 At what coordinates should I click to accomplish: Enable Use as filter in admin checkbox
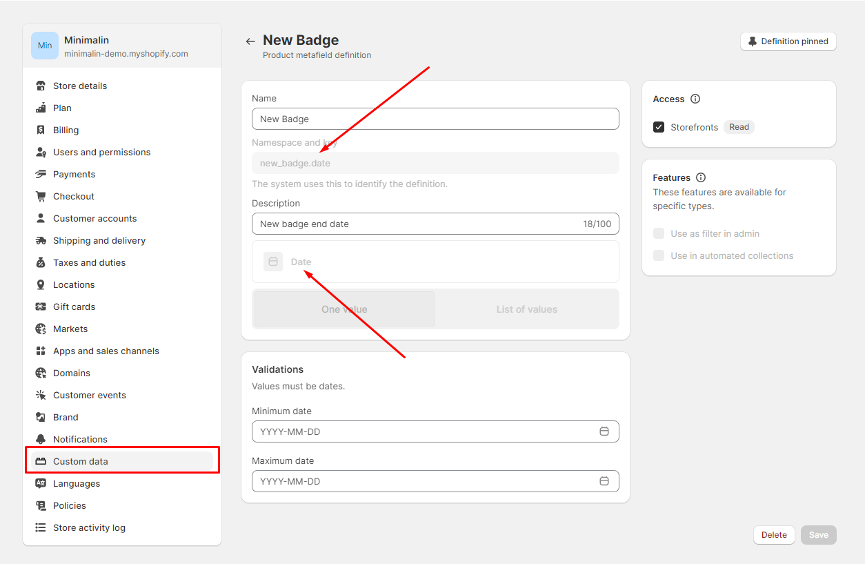659,233
